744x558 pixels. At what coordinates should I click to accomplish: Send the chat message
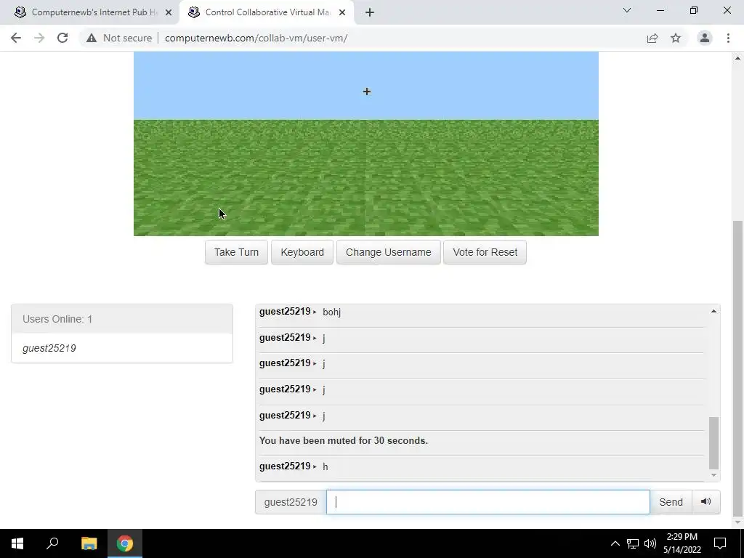tap(671, 502)
